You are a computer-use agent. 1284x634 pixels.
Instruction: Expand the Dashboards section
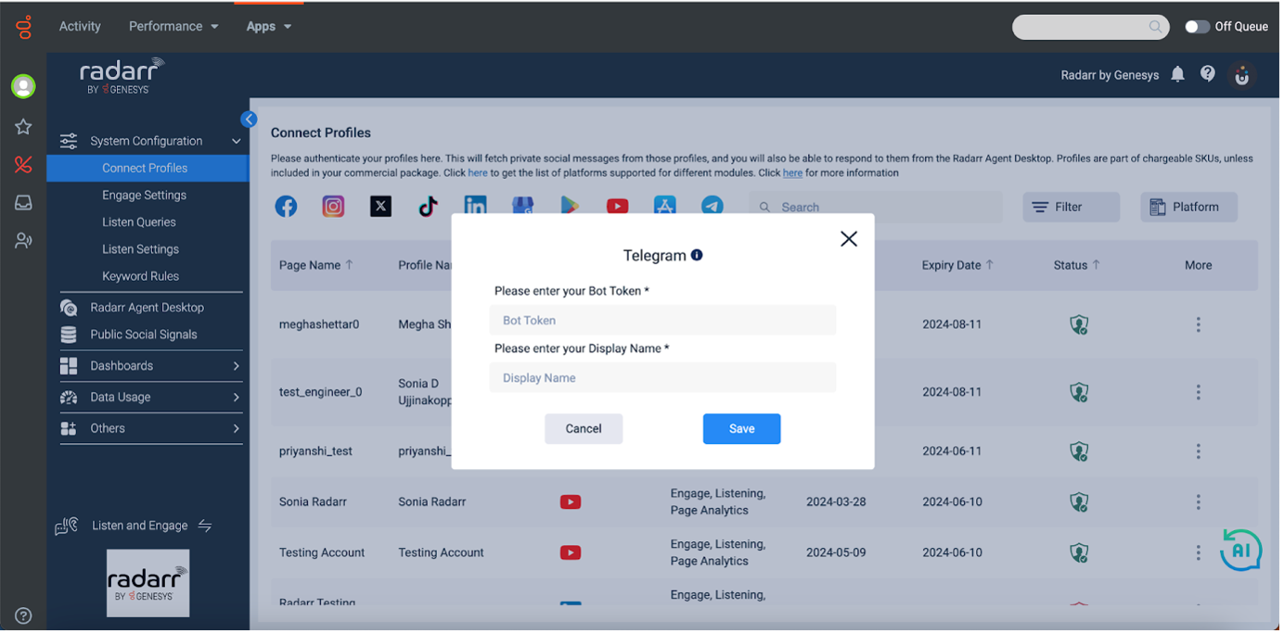[121, 365]
